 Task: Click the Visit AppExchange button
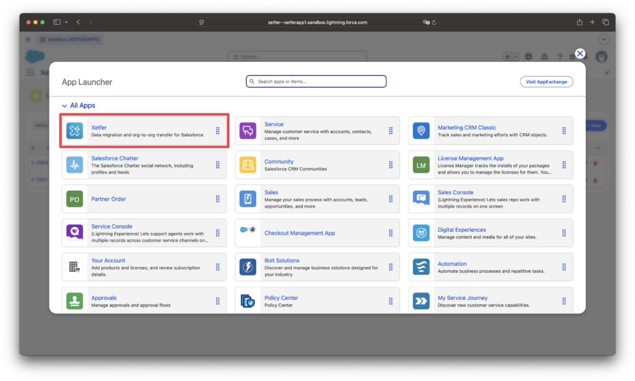point(546,82)
